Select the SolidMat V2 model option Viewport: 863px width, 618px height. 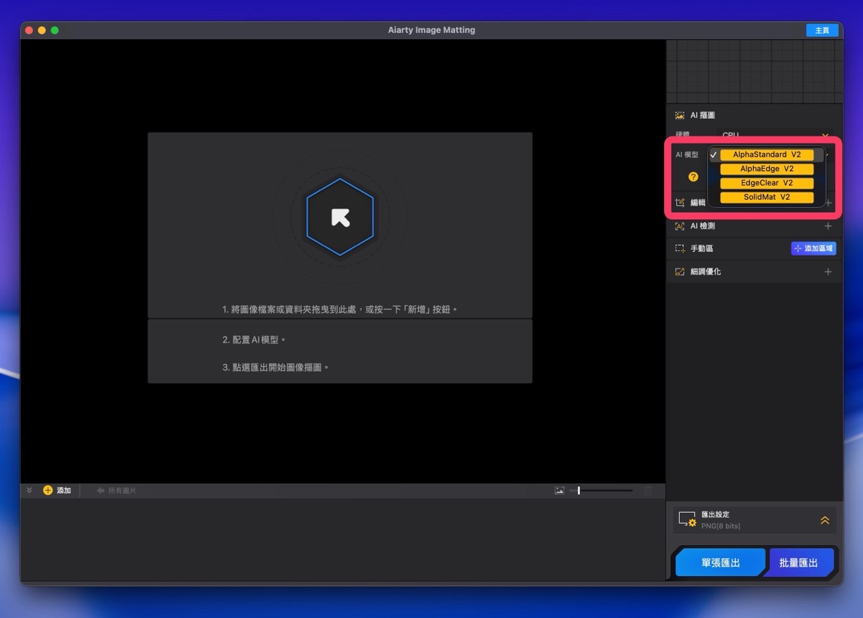click(x=767, y=197)
